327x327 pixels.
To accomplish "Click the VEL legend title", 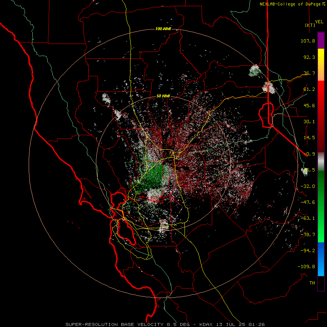I will pyautogui.click(x=319, y=22).
